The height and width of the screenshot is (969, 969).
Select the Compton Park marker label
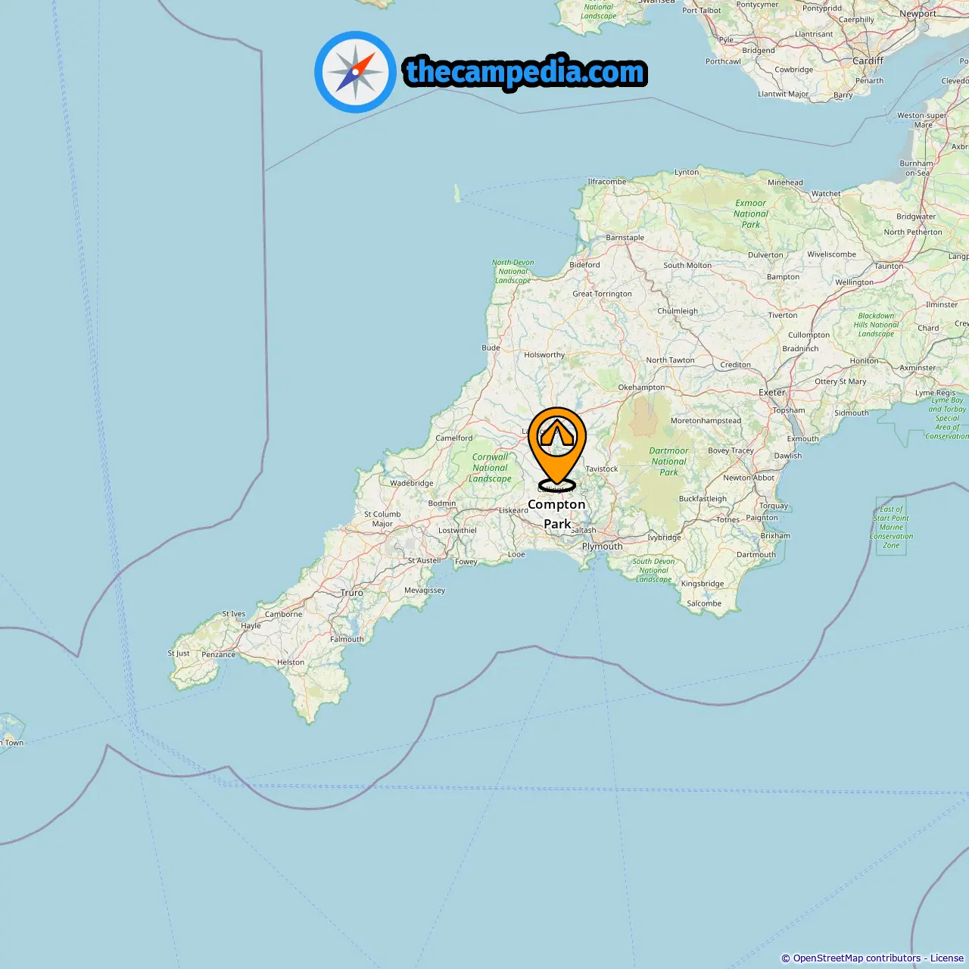pos(557,514)
